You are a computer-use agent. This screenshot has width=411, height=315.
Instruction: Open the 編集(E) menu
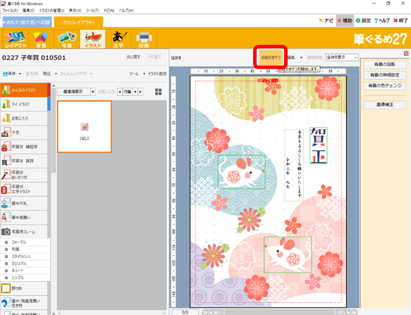(x=28, y=10)
